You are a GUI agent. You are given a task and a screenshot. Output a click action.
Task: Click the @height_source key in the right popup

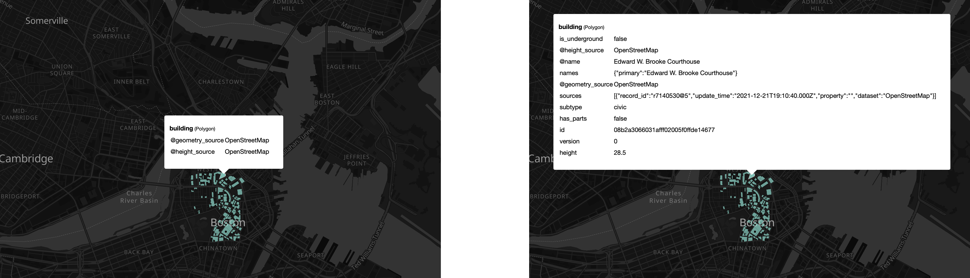click(x=581, y=50)
